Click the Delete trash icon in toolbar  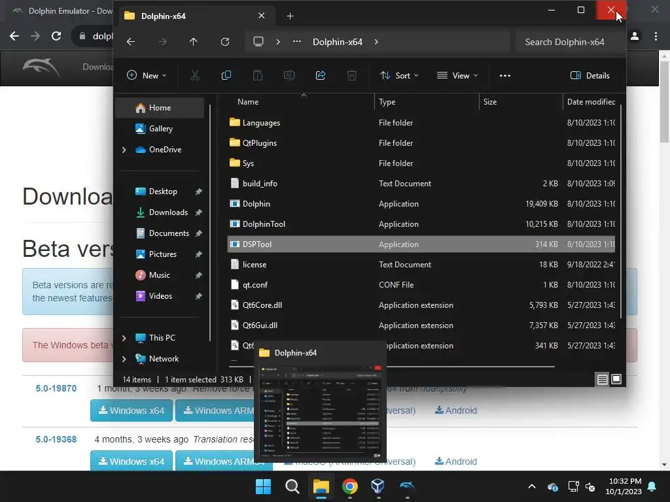pyautogui.click(x=351, y=76)
